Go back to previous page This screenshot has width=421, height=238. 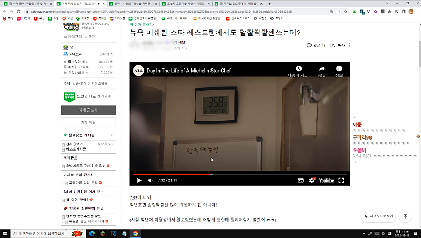(x=4, y=12)
